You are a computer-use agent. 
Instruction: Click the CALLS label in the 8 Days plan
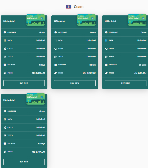(61, 49)
